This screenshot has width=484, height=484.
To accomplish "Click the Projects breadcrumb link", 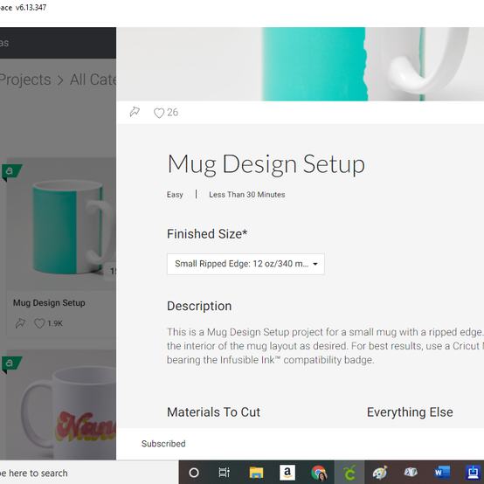I will click(x=25, y=80).
